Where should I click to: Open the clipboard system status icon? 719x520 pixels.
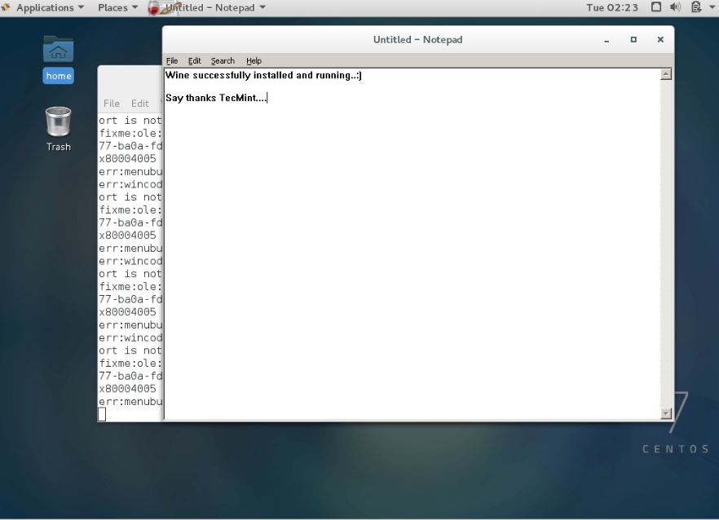tap(695, 7)
